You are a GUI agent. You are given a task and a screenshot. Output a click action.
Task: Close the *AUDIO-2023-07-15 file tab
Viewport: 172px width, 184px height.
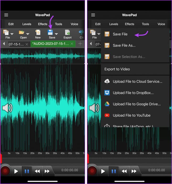(72, 44)
